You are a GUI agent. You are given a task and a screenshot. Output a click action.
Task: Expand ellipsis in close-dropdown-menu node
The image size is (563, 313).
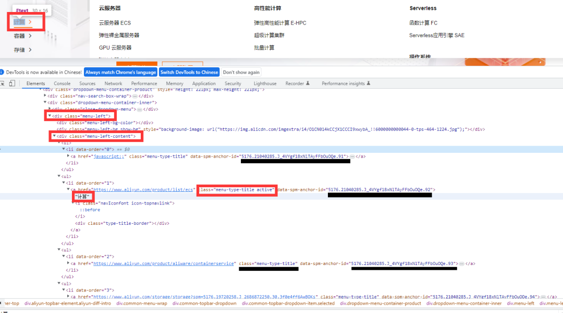139,109
